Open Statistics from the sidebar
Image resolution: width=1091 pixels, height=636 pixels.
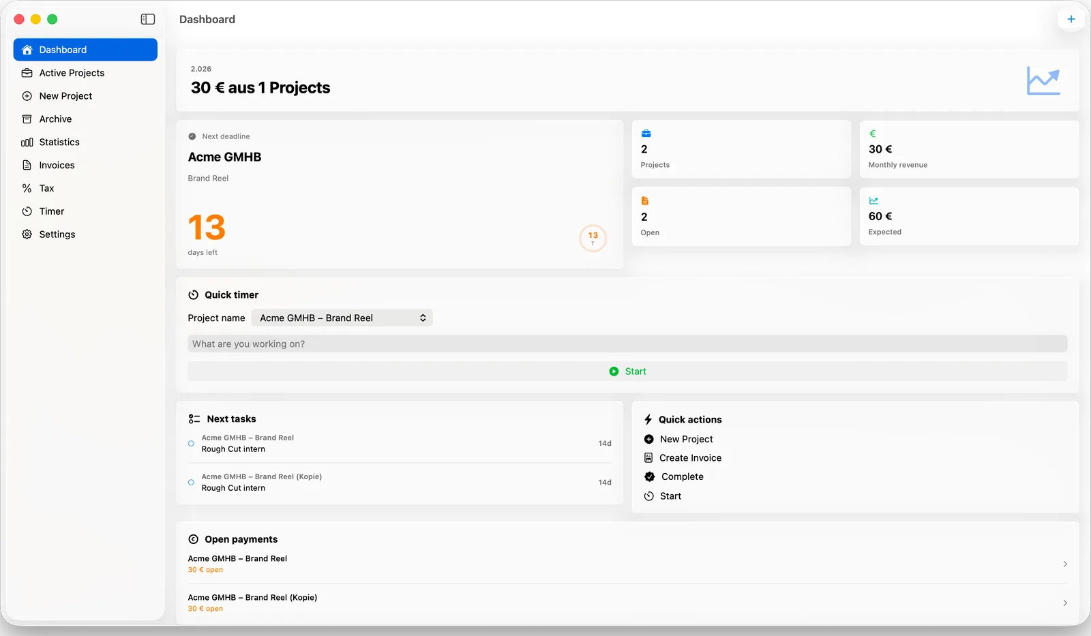click(x=85, y=142)
